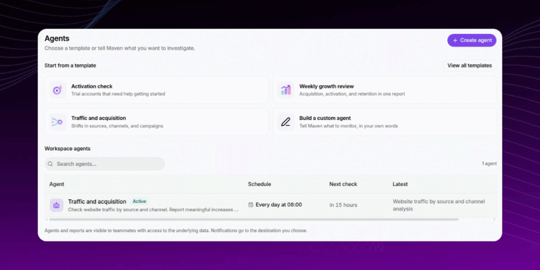Click the Agents page title
540x270 pixels.
pos(57,38)
